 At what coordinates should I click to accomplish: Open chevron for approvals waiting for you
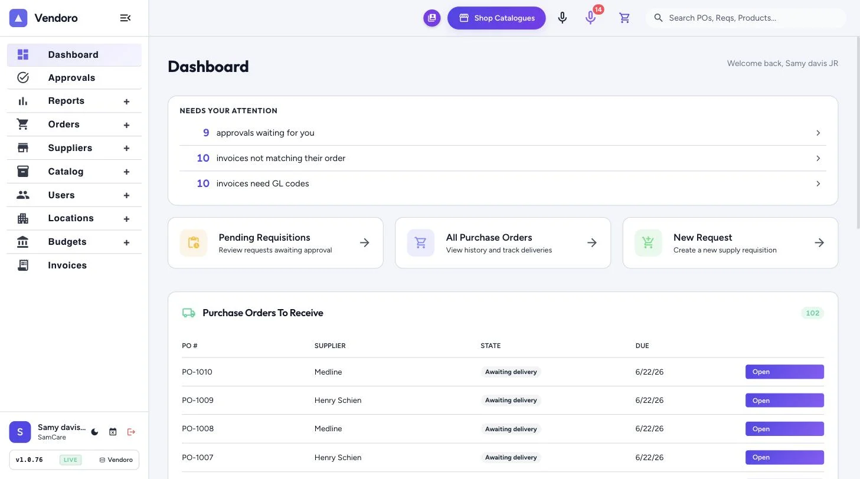(818, 133)
